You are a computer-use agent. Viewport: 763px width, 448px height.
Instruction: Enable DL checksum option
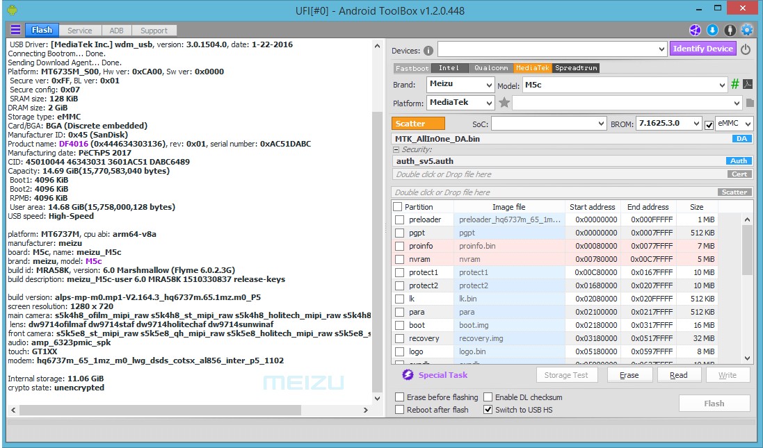click(x=488, y=397)
